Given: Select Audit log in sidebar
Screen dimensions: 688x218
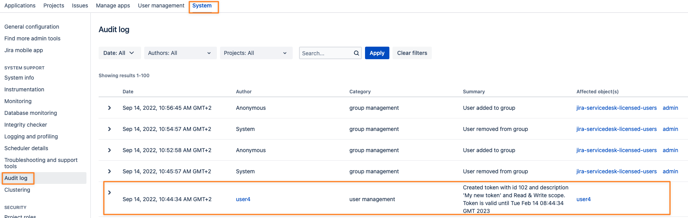Looking at the screenshot, I should 16,178.
